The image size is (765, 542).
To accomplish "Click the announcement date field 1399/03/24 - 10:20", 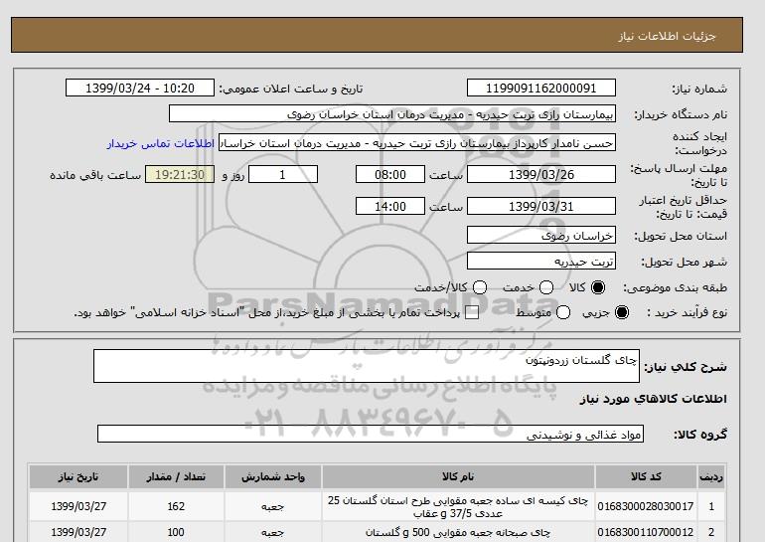I will click(x=139, y=88).
